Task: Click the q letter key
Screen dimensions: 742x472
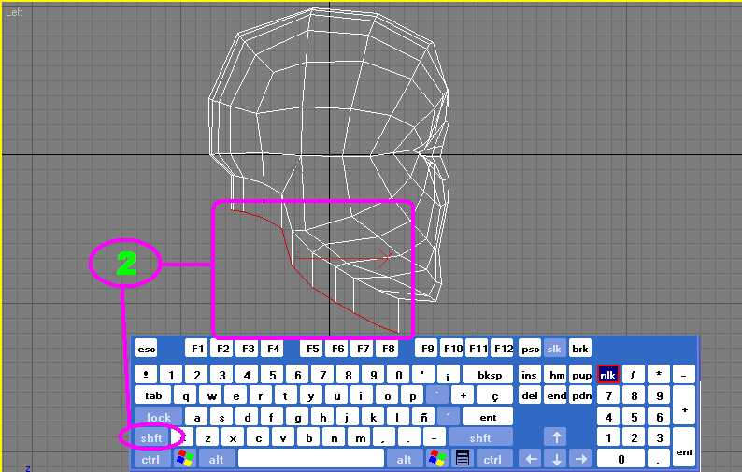Action: pos(185,395)
